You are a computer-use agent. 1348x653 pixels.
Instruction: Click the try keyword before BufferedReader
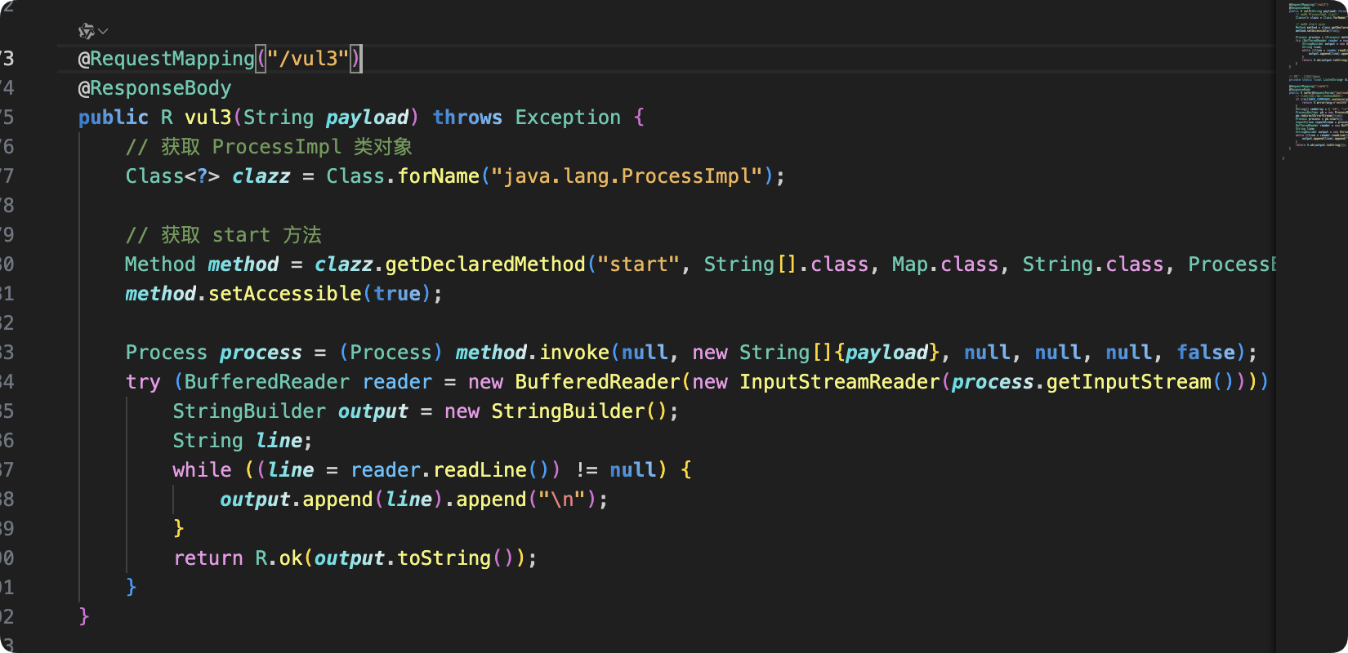pyautogui.click(x=143, y=382)
